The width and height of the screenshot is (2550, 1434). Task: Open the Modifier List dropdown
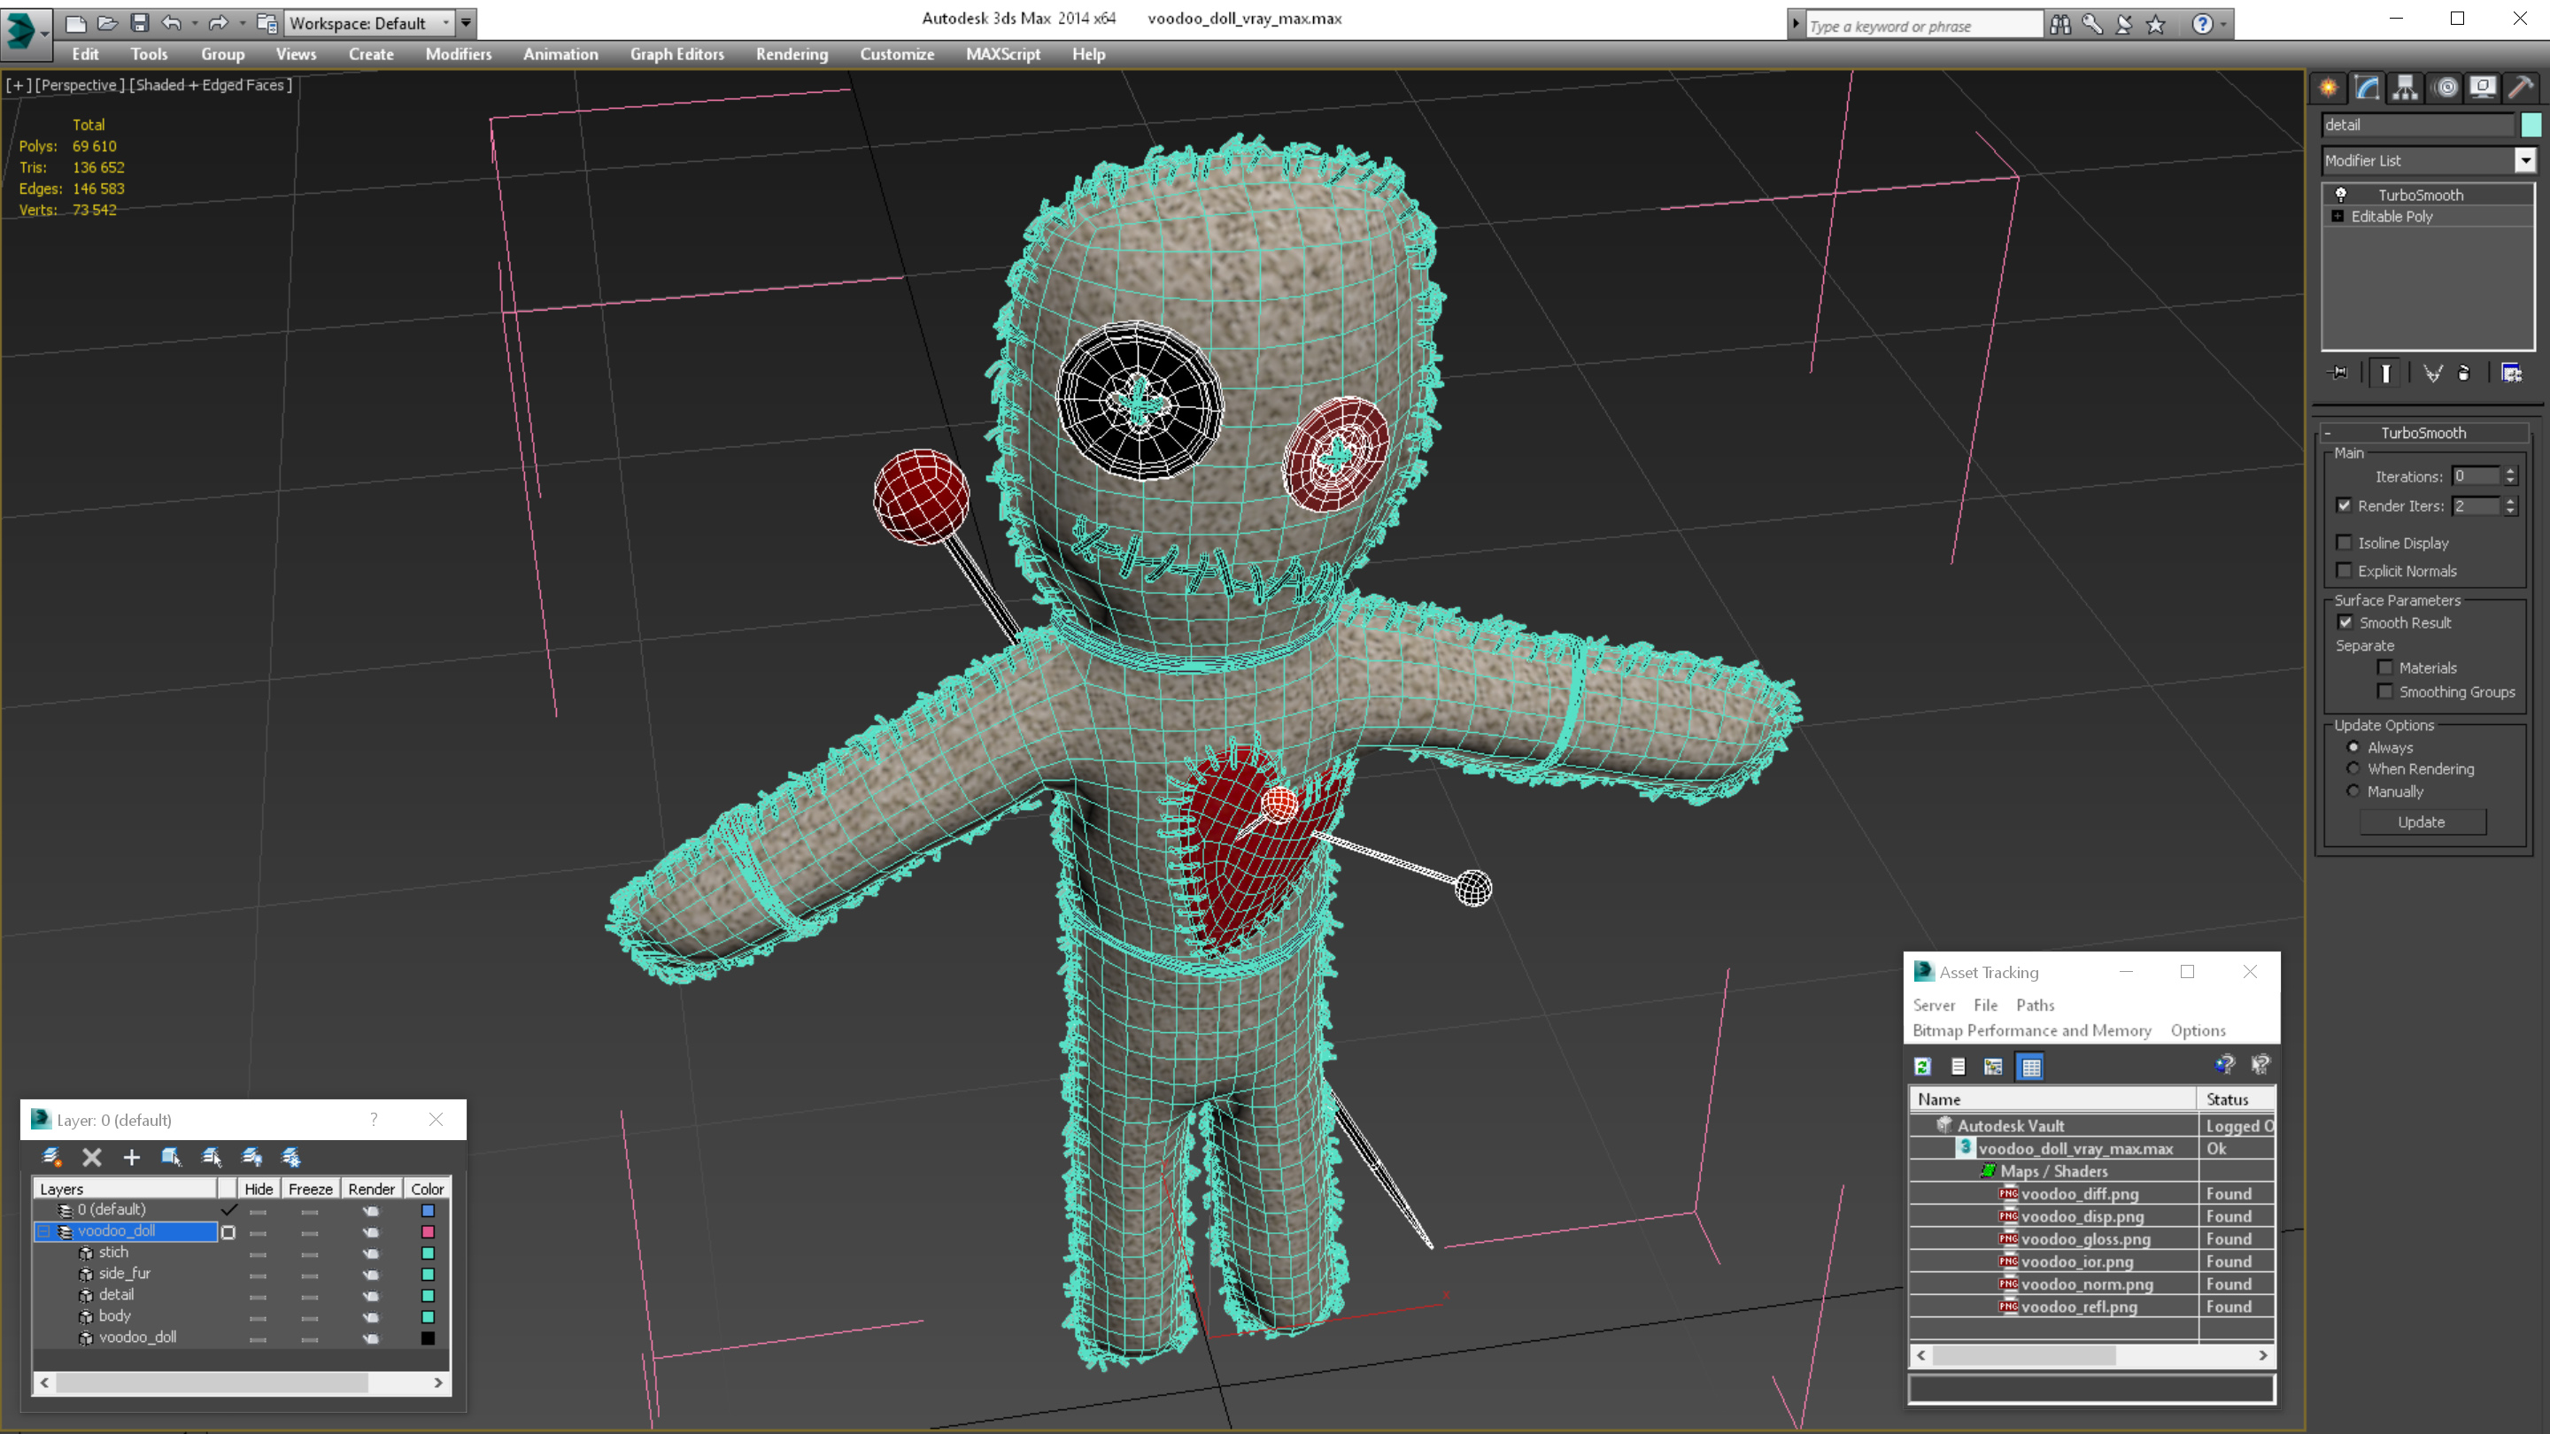click(x=2525, y=160)
